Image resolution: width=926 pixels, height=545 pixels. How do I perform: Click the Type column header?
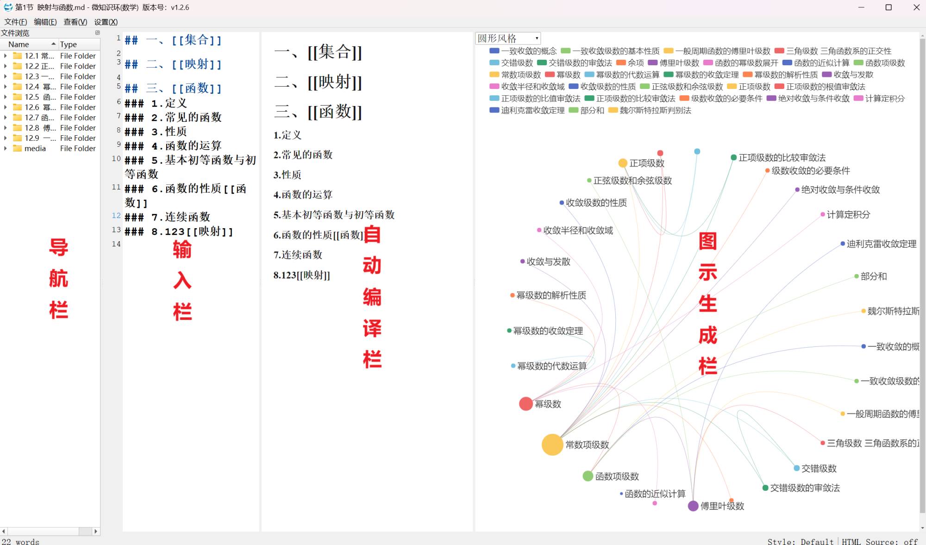click(x=69, y=44)
